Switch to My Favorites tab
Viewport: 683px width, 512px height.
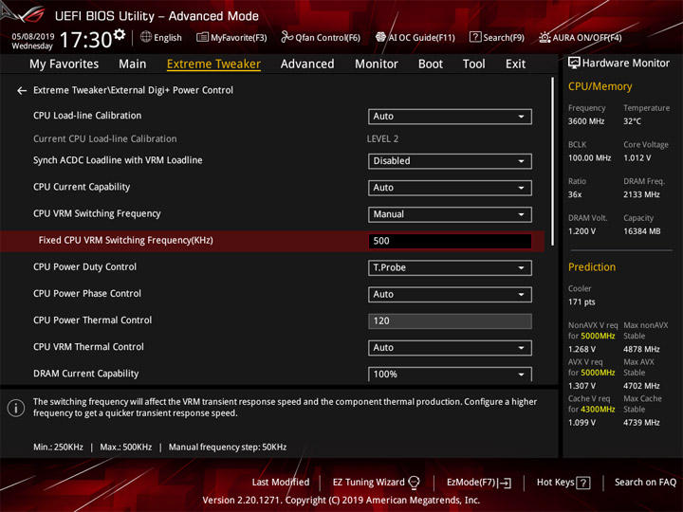tap(65, 64)
